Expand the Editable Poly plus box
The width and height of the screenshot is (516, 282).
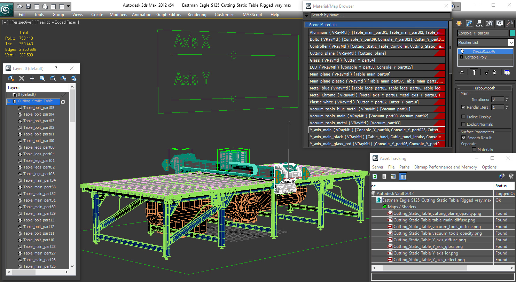pos(462,57)
